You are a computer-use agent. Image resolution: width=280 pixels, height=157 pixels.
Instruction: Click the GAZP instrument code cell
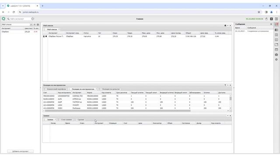60,102
